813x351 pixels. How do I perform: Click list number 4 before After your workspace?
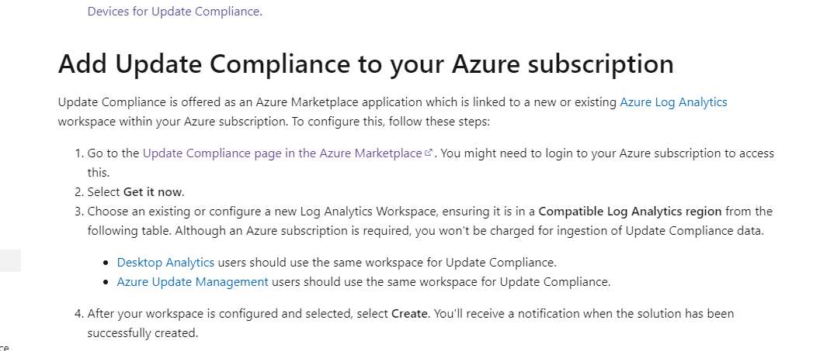click(x=78, y=314)
